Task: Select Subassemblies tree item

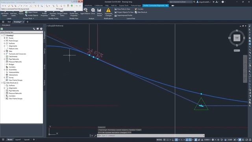Action: coord(14,72)
